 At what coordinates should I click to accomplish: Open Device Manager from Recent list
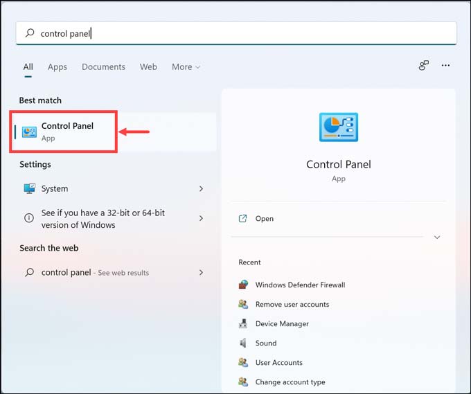[x=281, y=323]
